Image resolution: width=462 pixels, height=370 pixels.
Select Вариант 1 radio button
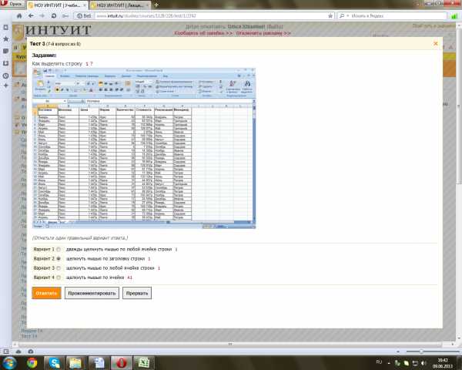(59, 249)
